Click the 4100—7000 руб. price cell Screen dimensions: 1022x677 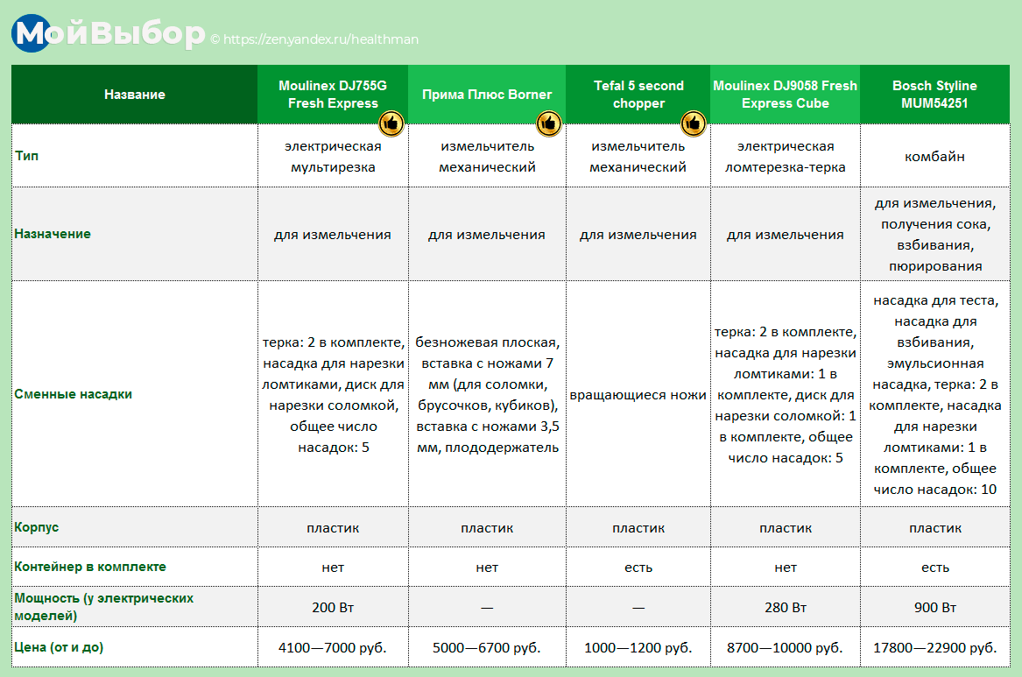pyautogui.click(x=333, y=648)
